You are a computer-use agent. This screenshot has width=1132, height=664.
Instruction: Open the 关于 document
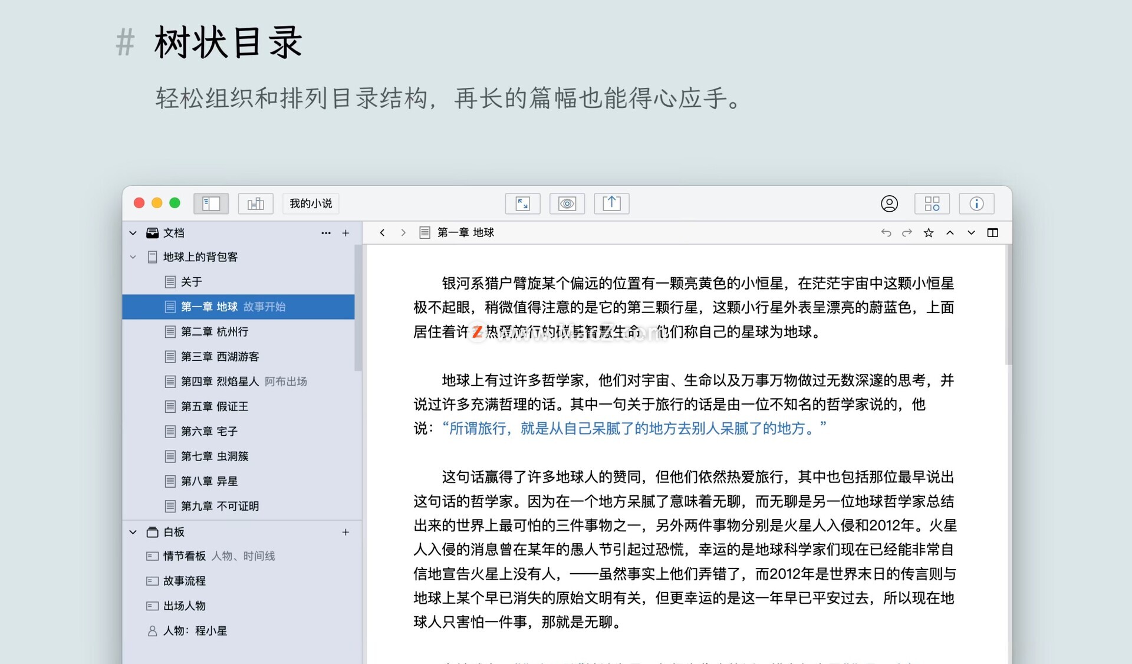coord(238,282)
